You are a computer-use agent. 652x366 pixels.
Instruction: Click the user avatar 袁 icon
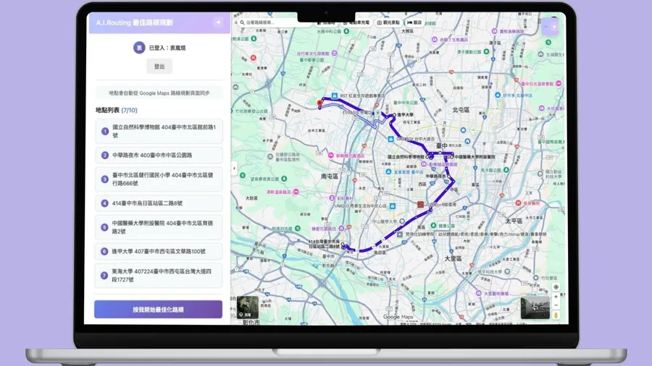[138, 48]
